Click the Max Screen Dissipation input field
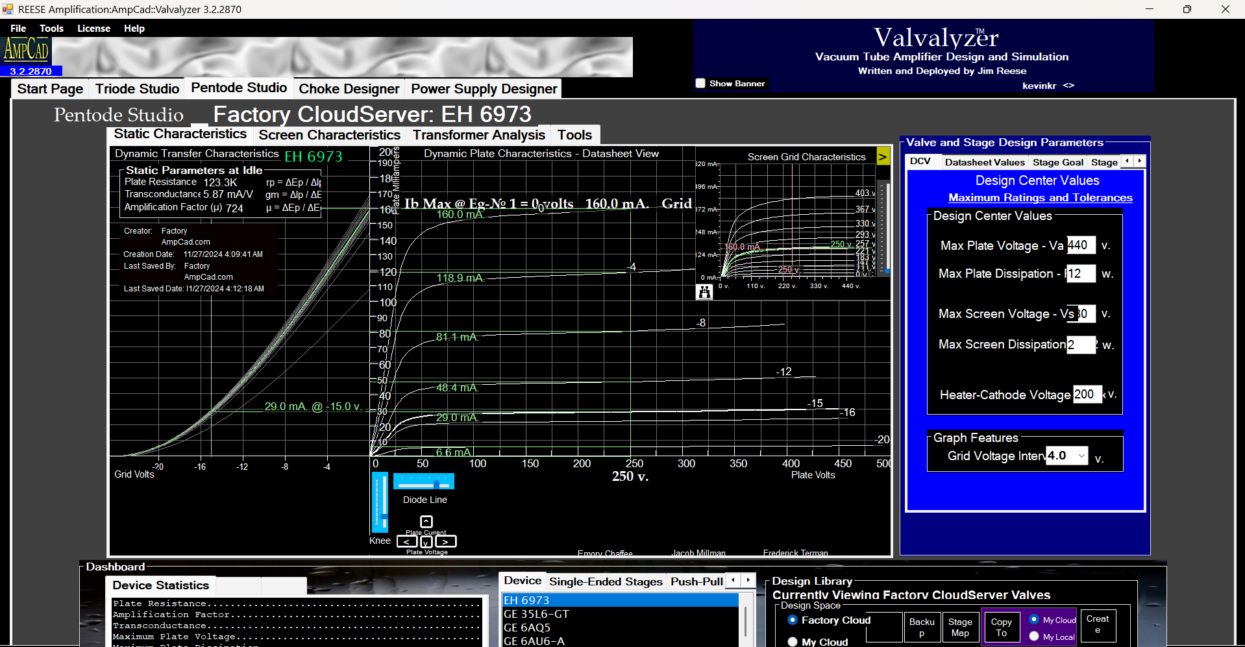 click(1081, 345)
